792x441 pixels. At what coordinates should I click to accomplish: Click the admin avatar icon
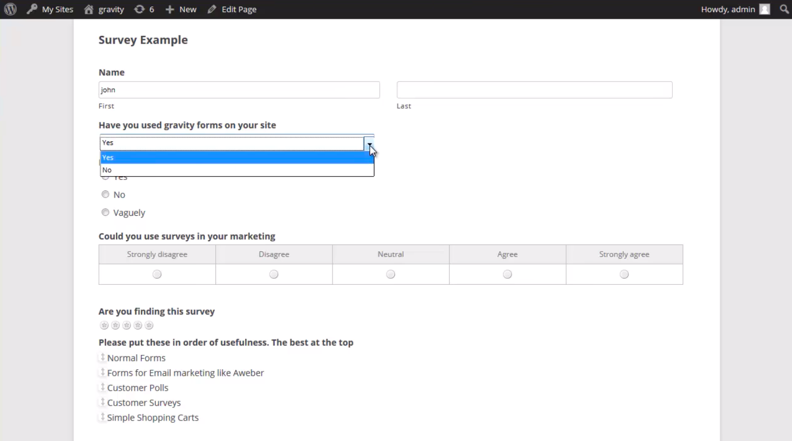point(764,9)
